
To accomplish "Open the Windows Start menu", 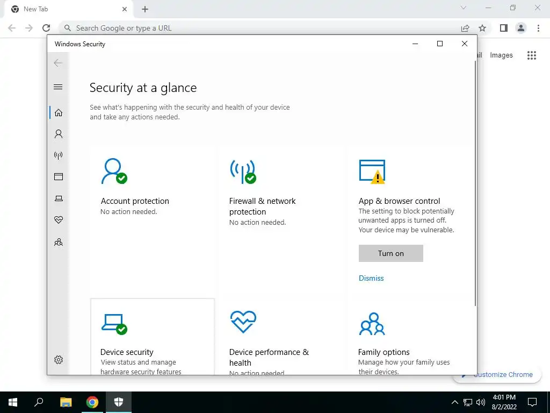I will click(x=13, y=402).
